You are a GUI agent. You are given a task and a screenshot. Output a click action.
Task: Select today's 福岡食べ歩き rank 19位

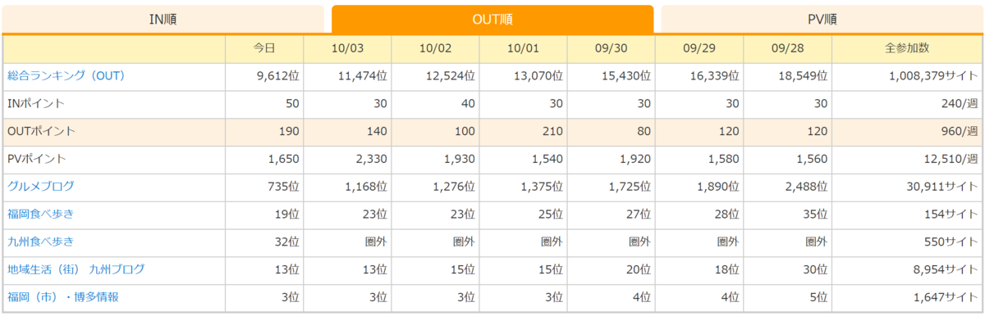(264, 214)
